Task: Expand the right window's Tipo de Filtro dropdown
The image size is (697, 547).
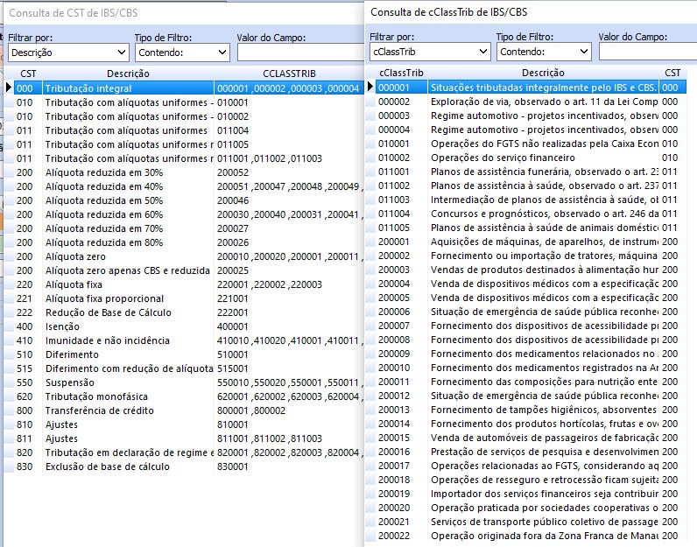Action: click(543, 52)
